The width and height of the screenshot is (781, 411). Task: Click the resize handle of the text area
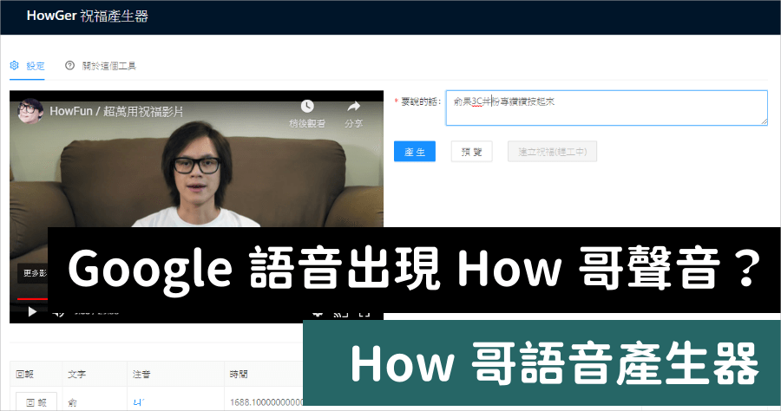(764, 121)
